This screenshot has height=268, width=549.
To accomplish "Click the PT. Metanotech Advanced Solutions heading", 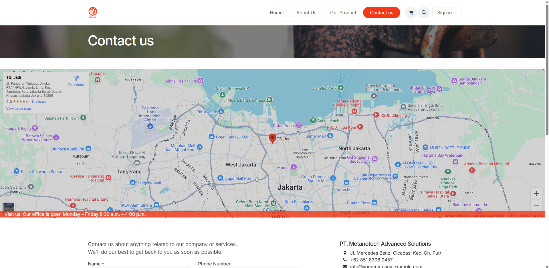I will [385, 244].
